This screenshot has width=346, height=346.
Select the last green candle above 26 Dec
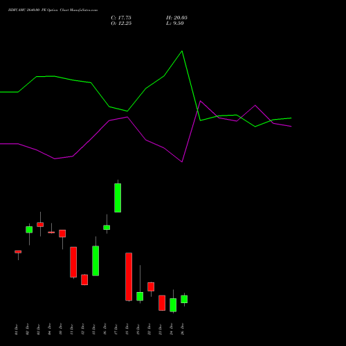184,299
